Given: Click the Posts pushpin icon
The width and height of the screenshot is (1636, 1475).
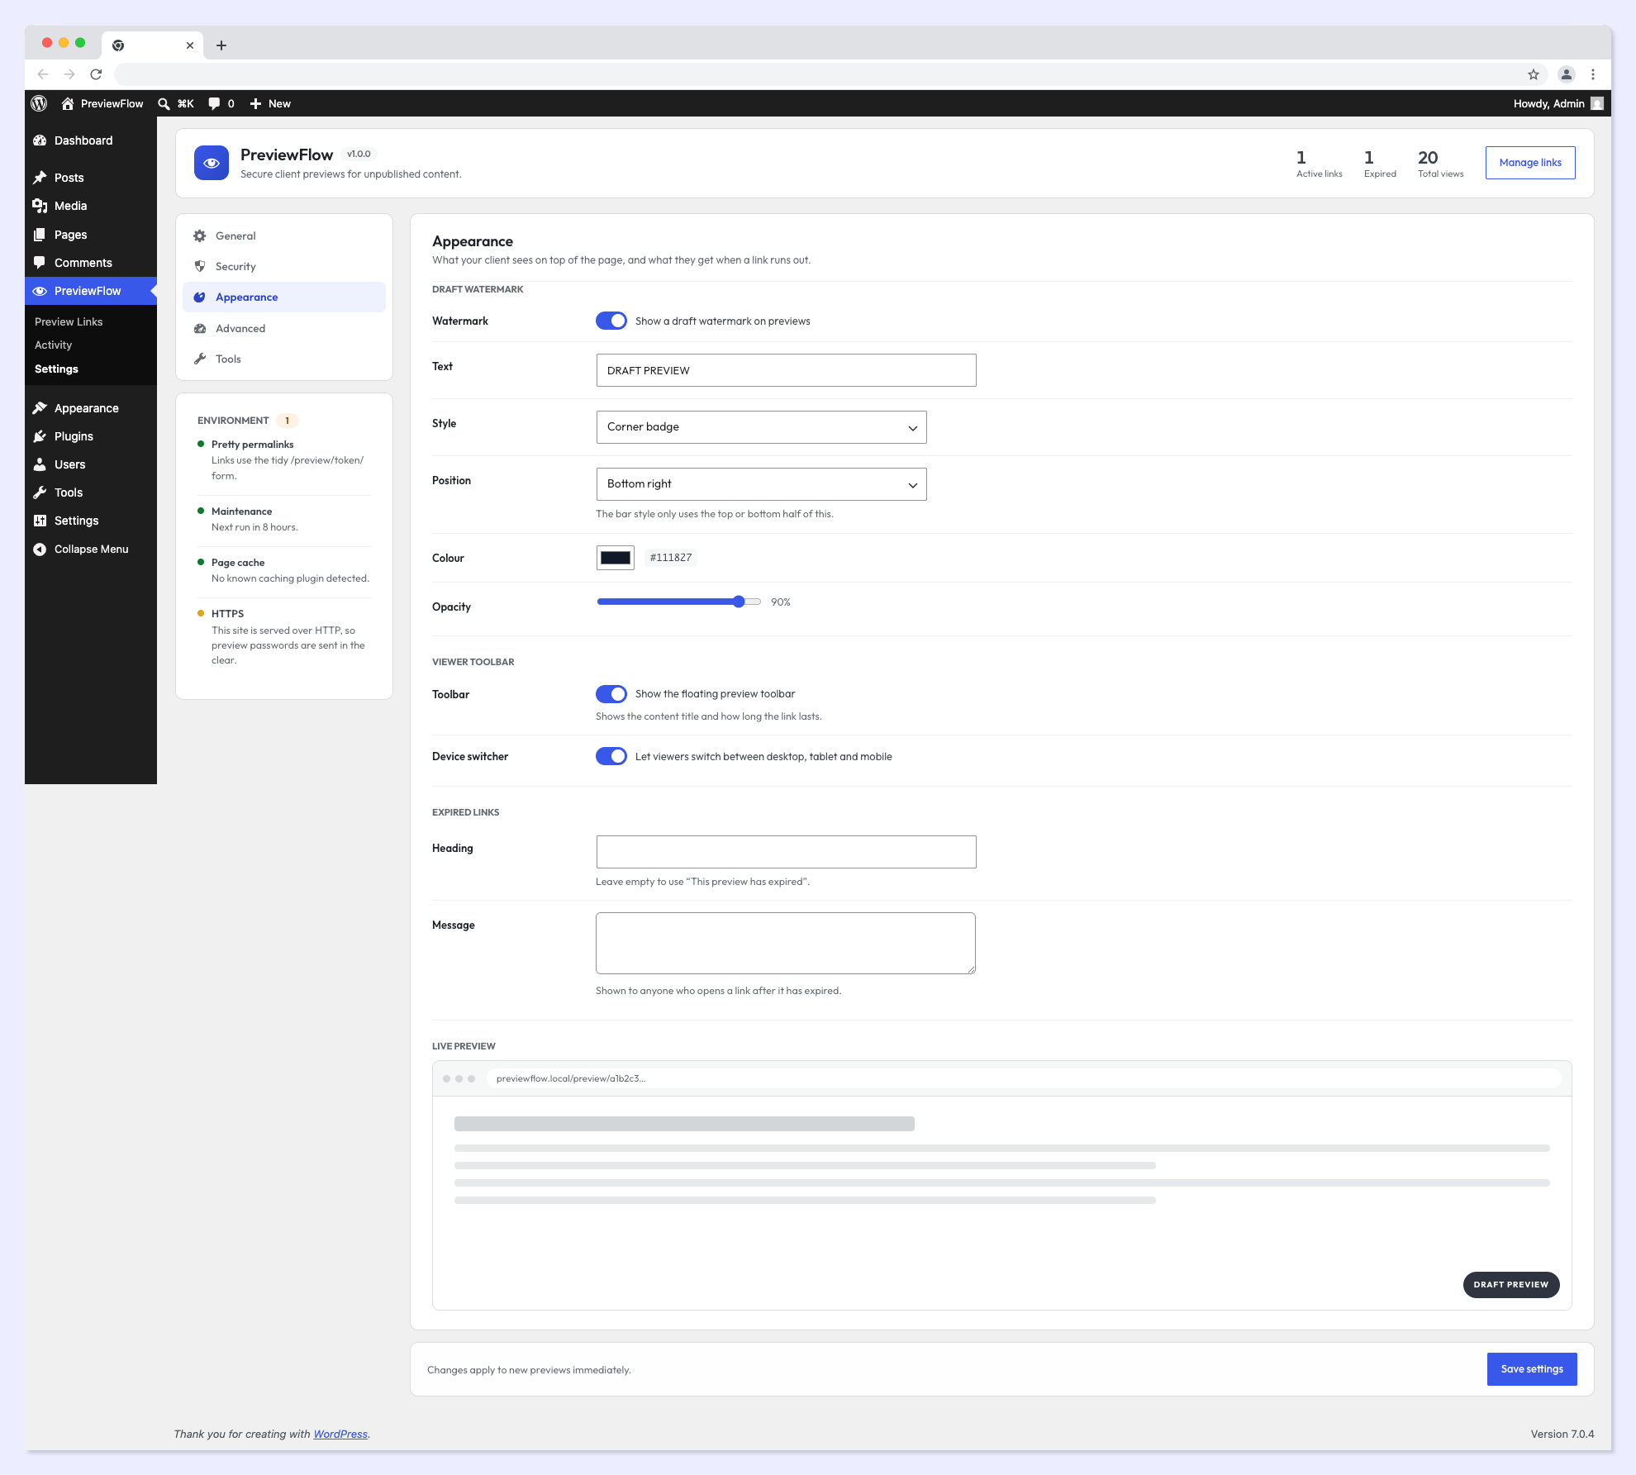Looking at the screenshot, I should (x=40, y=178).
